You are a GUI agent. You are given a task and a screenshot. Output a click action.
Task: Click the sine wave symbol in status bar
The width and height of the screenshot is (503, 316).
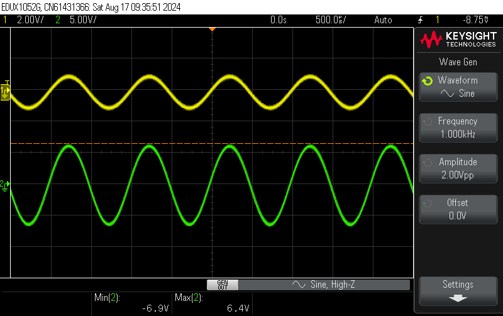[x=299, y=285]
